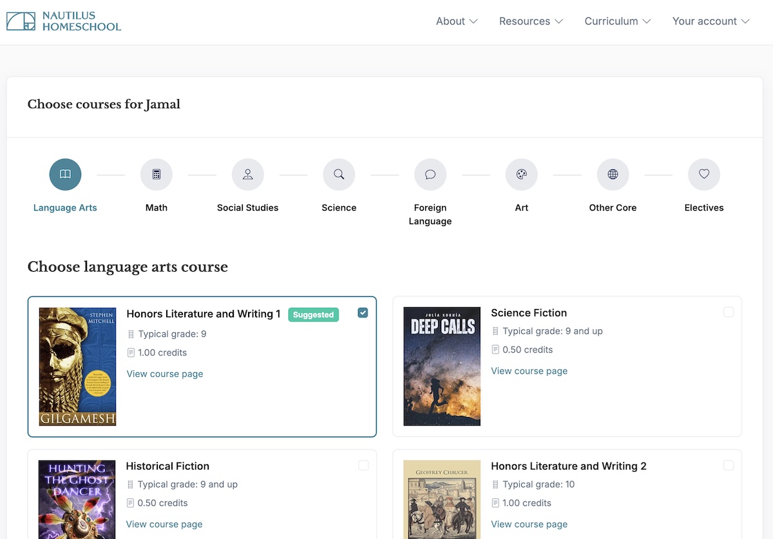Go to the Math step label
This screenshot has width=773, height=539.
(157, 208)
